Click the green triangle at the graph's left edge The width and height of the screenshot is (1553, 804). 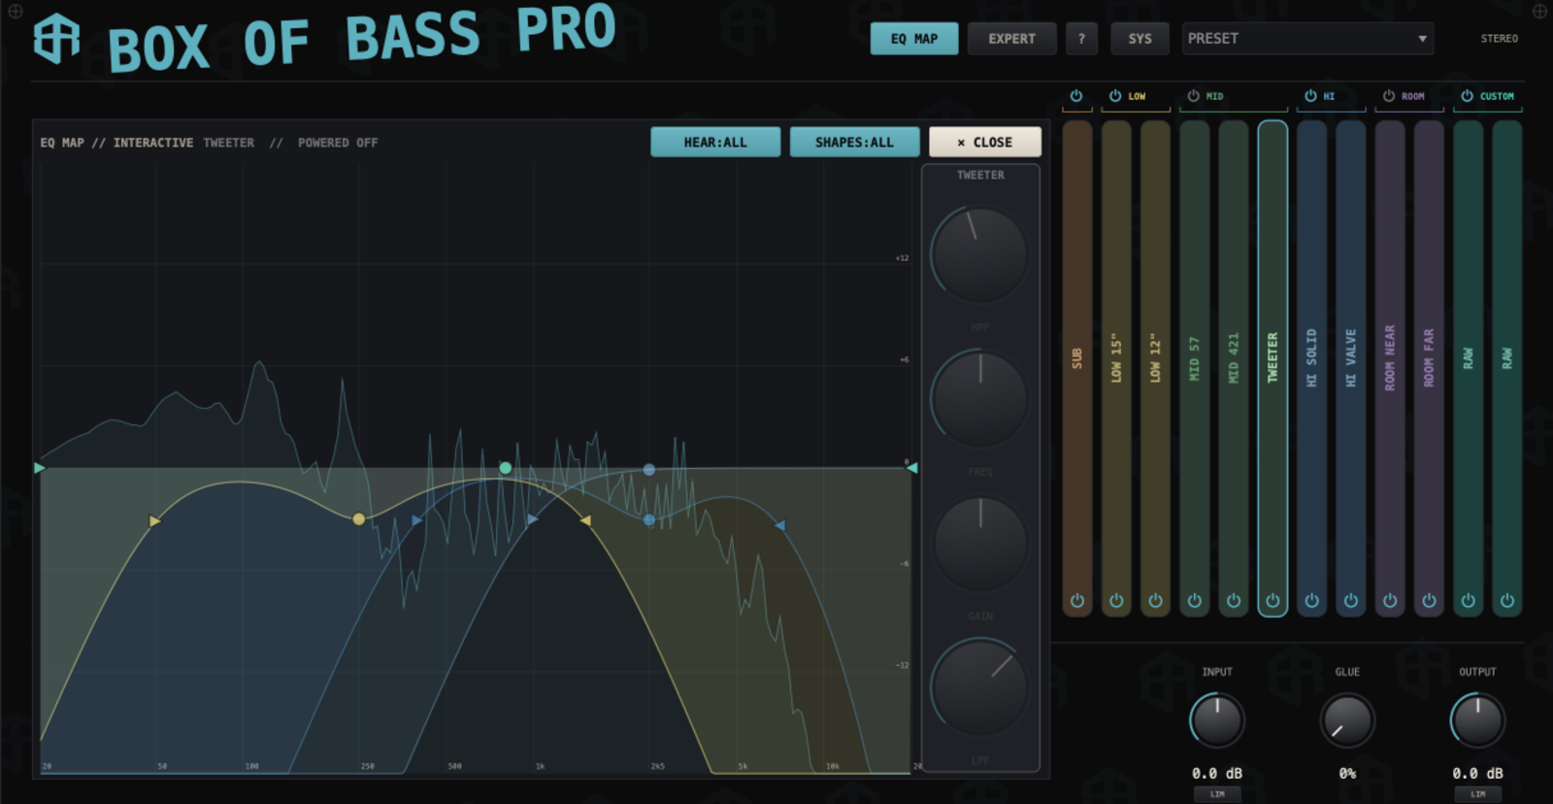(x=39, y=468)
